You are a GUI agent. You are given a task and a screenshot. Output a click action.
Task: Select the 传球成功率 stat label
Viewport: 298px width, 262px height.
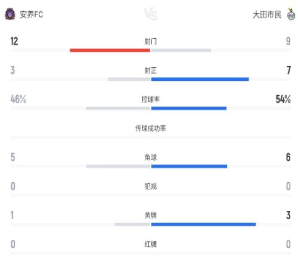(x=151, y=129)
